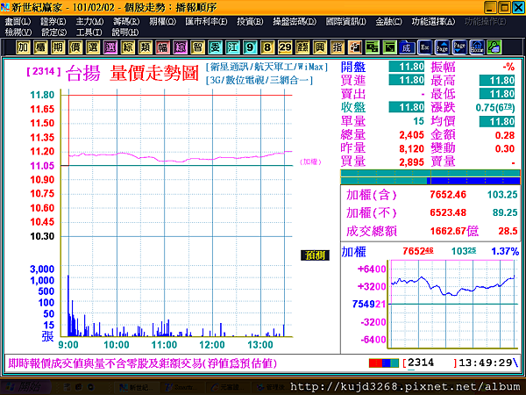Open the 金融(C) menu
Viewport: 526px width, 395px height.
[388, 21]
